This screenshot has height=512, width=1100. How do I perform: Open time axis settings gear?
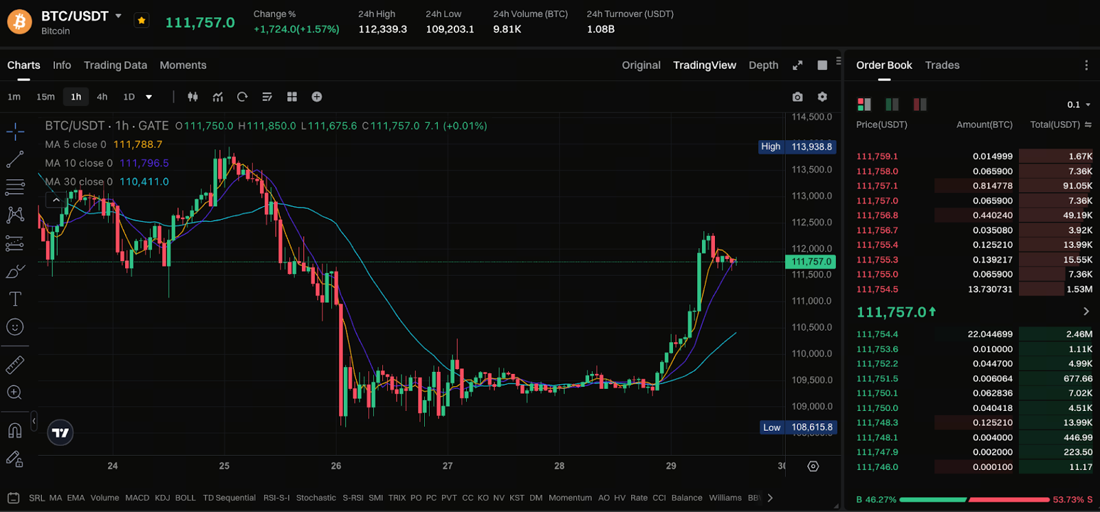813,466
